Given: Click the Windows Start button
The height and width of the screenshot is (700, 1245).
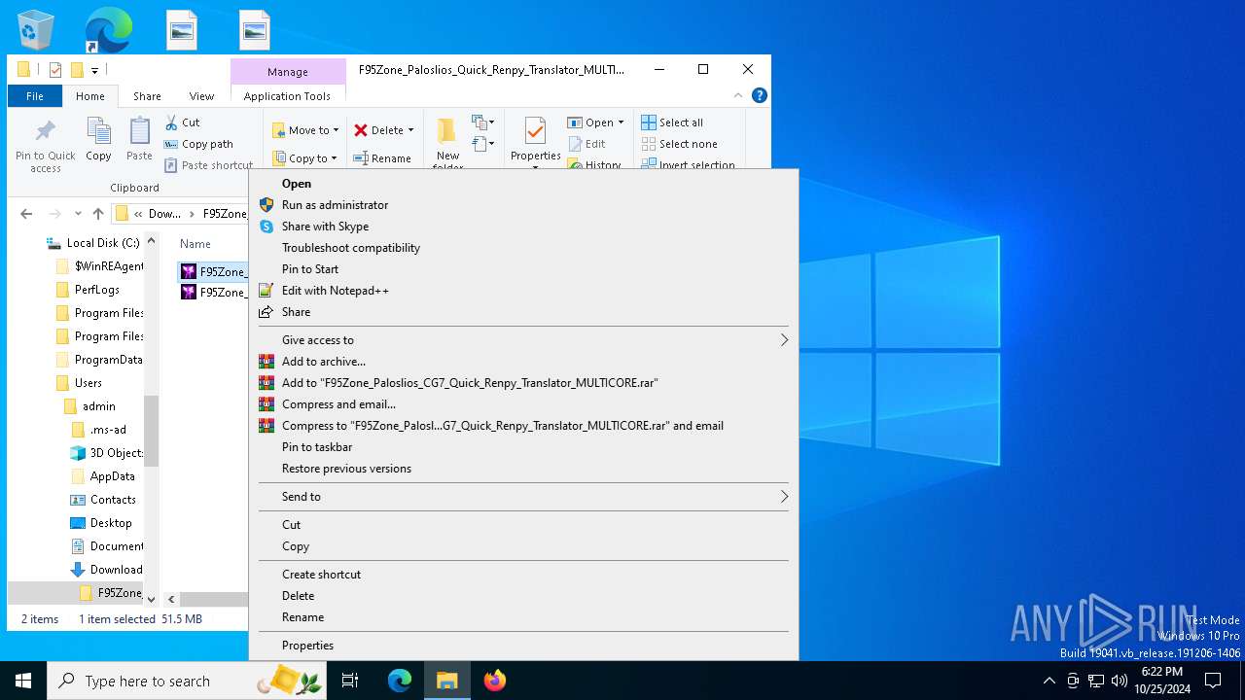Looking at the screenshot, I should 23,681.
